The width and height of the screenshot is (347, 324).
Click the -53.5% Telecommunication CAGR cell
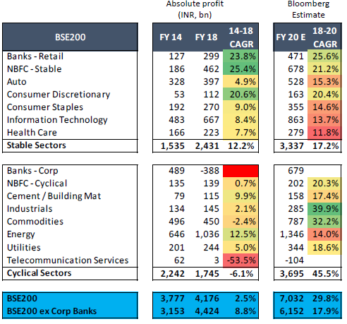click(x=241, y=260)
